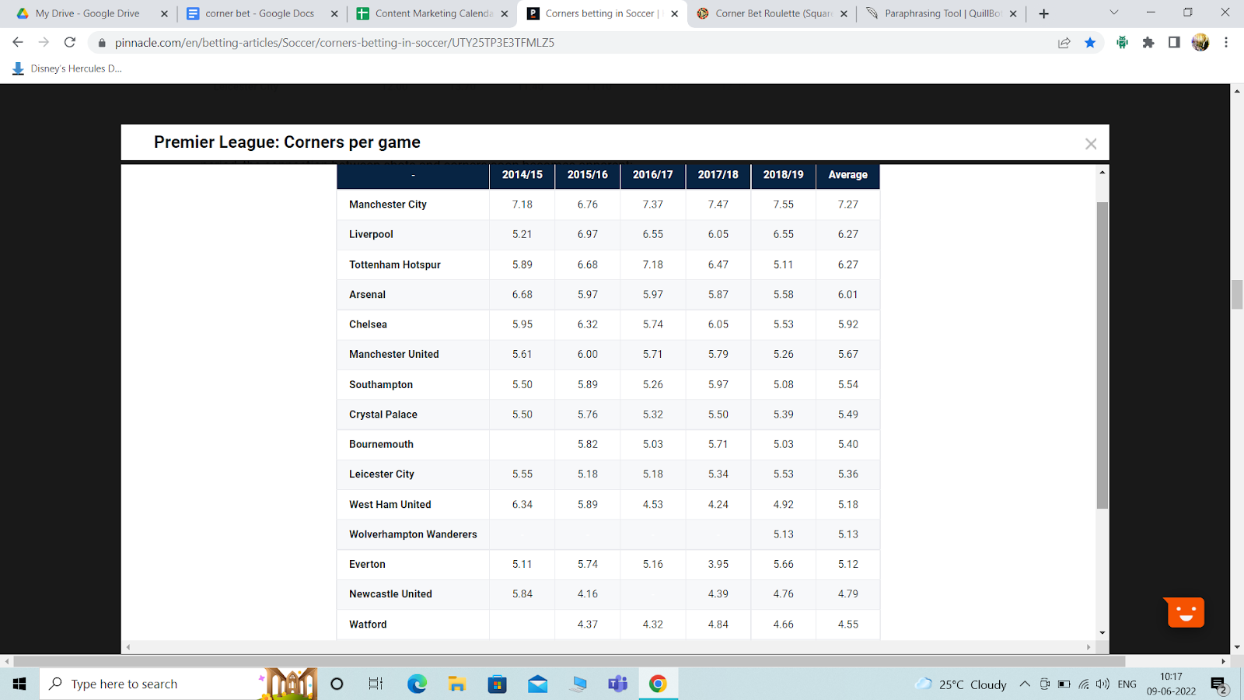1244x700 pixels.
Task: Select the Tottenham Hotspur row name
Action: pos(395,264)
